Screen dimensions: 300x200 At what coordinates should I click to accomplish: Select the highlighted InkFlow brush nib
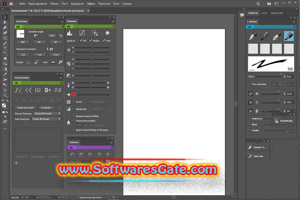tap(289, 36)
